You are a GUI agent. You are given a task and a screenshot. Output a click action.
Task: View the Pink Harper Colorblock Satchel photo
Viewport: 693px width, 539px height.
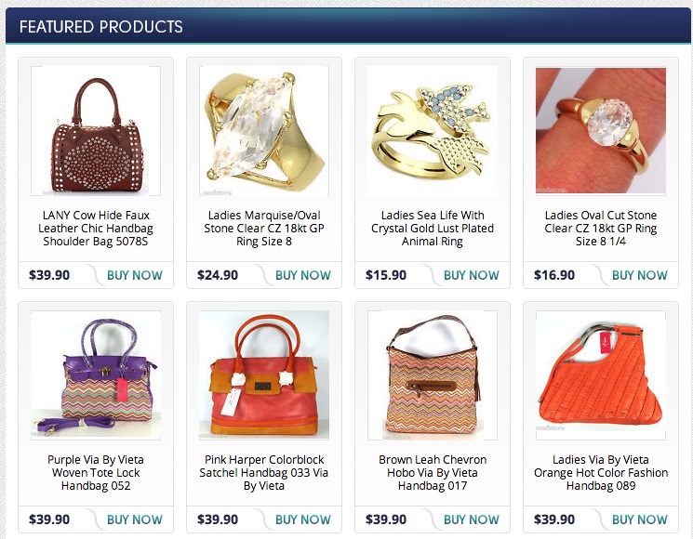(x=264, y=375)
